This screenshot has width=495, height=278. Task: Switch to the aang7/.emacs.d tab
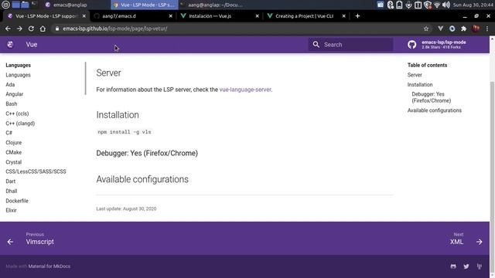tap(132, 16)
